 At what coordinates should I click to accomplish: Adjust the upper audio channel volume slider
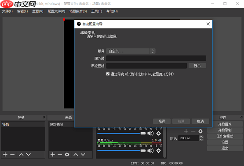pyautogui.click(x=121, y=133)
